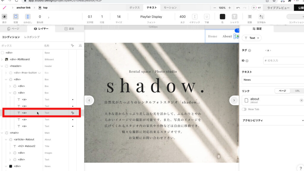Viewport: 304px width, 171px height.
Task: Toggle the Base <div> layer checkbox
Action: pos(2,53)
